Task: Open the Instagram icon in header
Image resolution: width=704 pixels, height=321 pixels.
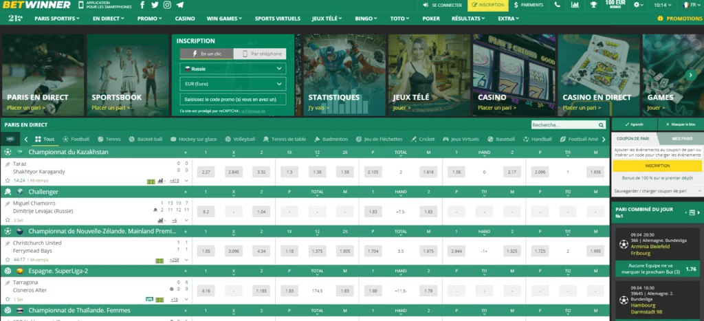Action: 168,5
